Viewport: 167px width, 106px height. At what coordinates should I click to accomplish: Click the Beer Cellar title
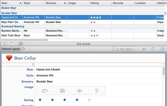coord(25,58)
